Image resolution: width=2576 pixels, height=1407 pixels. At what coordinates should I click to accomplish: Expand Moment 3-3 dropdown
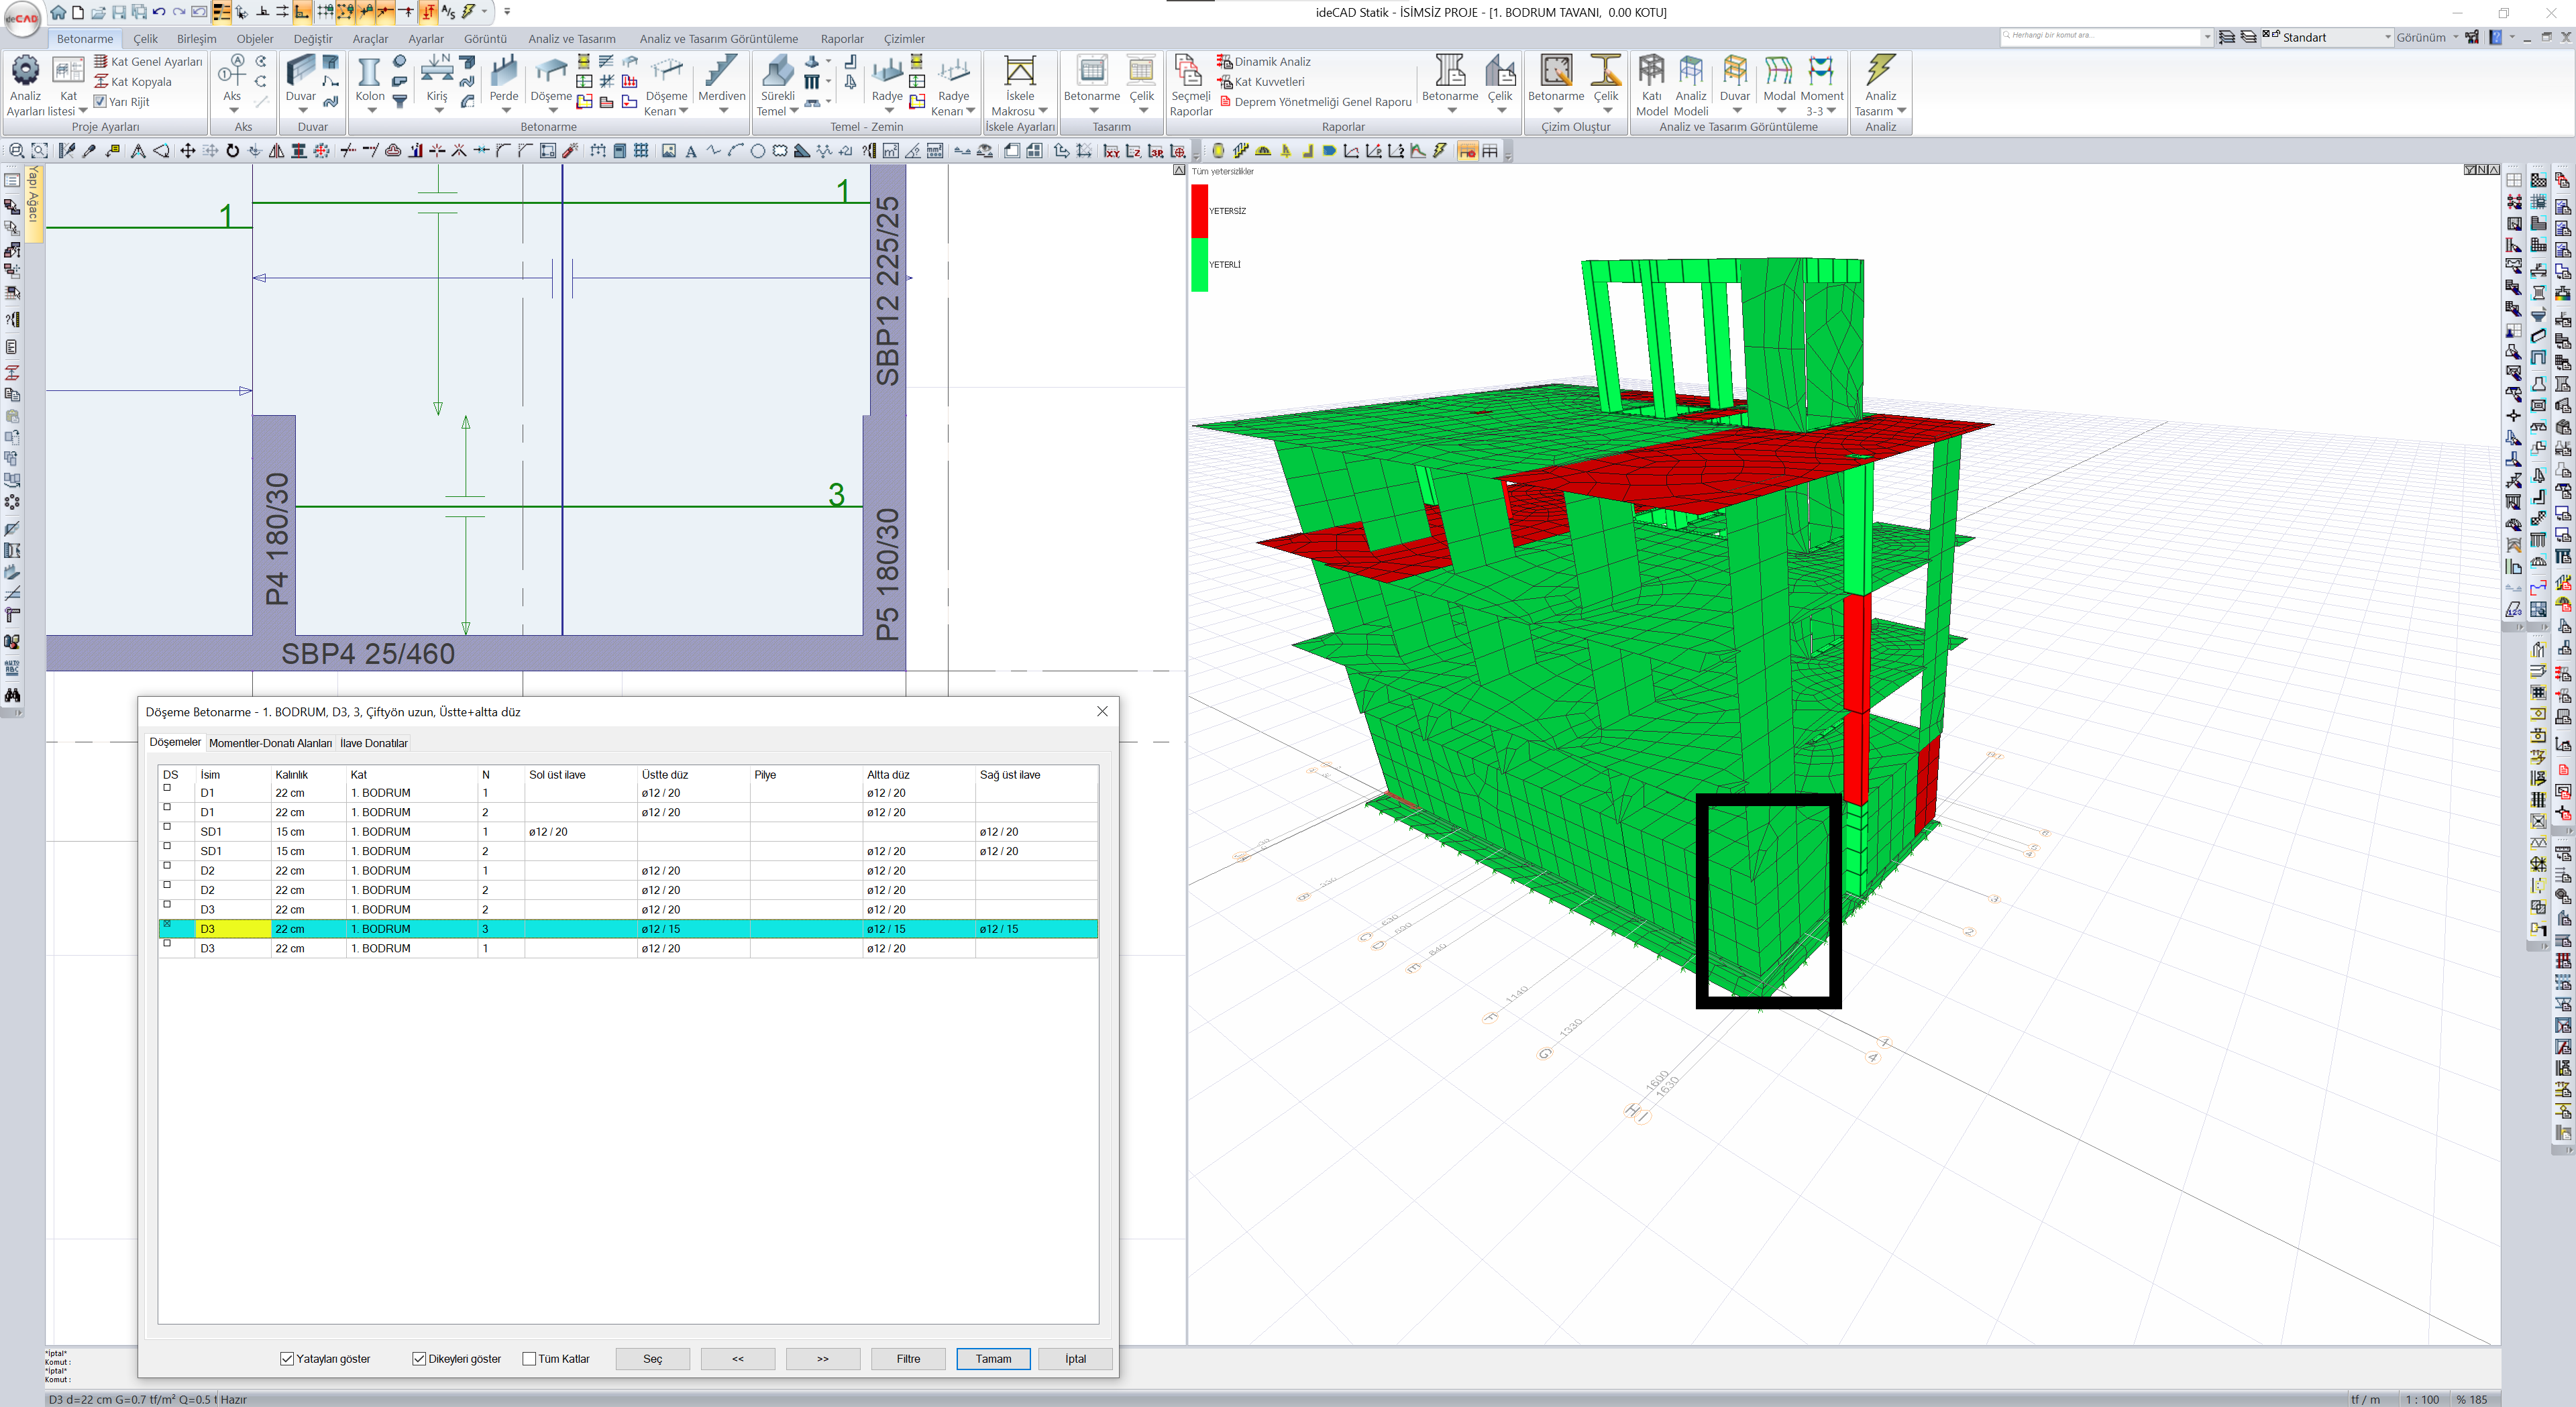pos(1832,111)
